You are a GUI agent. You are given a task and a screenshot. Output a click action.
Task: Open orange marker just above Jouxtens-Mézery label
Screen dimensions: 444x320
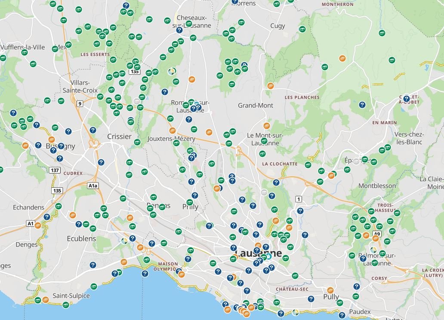pos(172,130)
